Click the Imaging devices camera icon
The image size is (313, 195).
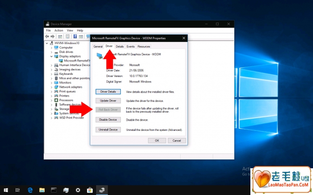pyautogui.click(x=56, y=69)
